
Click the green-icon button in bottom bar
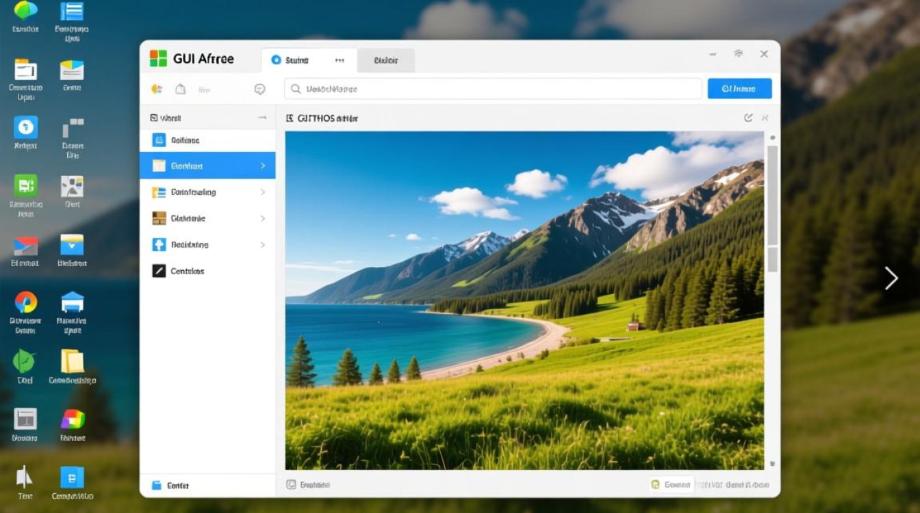[671, 484]
